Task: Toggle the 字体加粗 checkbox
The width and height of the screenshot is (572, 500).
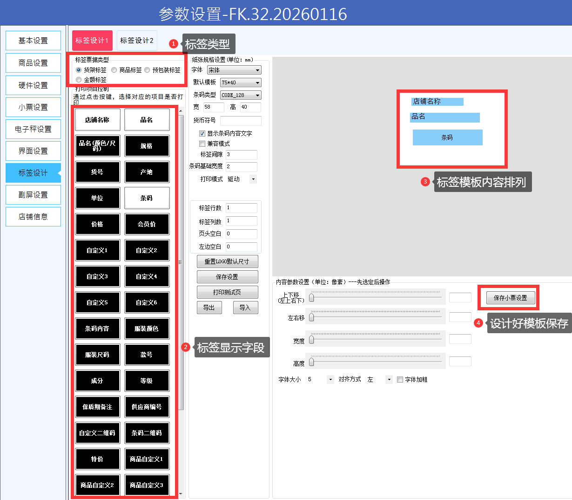Action: [x=400, y=380]
